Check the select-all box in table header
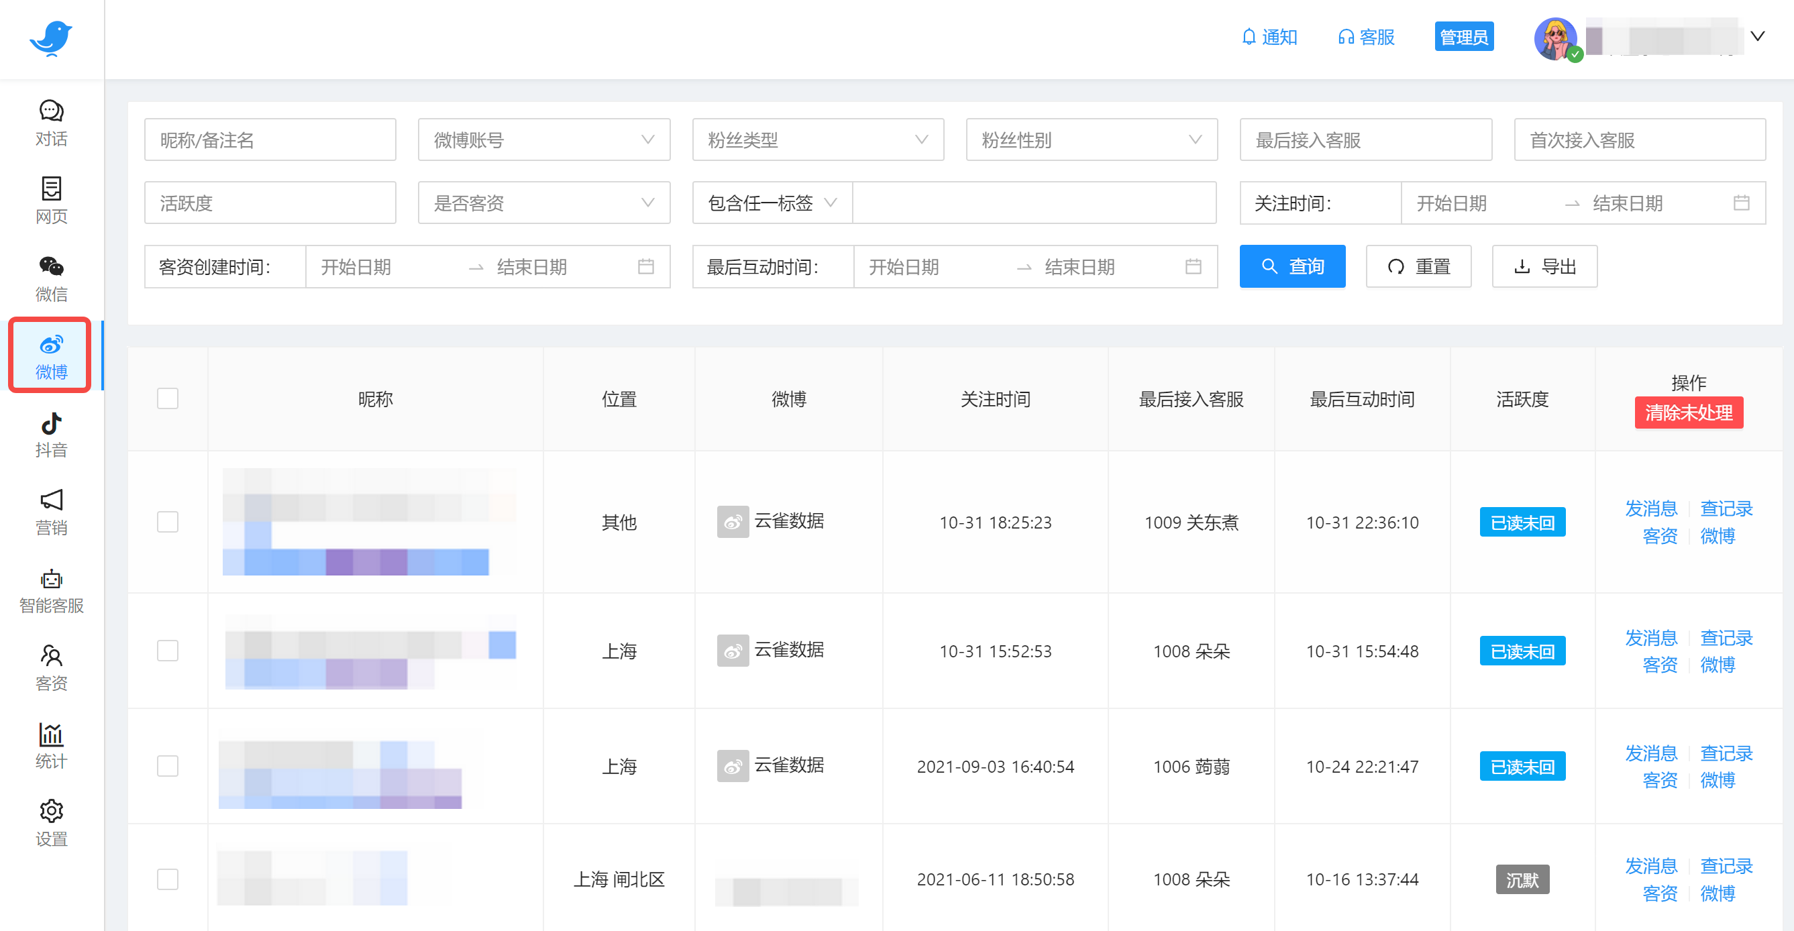The image size is (1794, 931). tap(167, 398)
